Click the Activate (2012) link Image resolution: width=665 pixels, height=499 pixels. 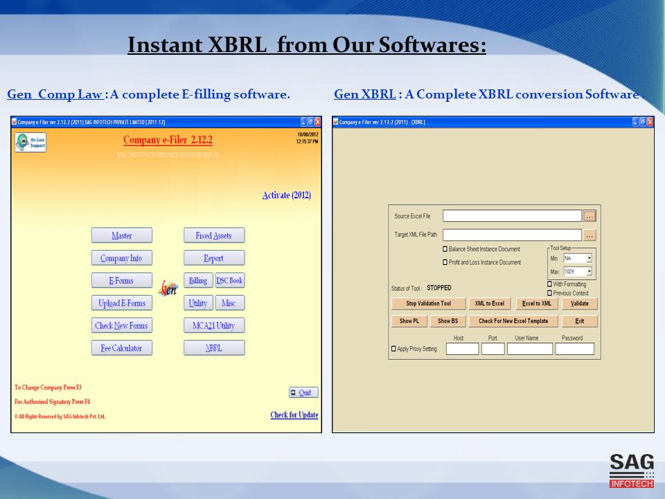[287, 195]
